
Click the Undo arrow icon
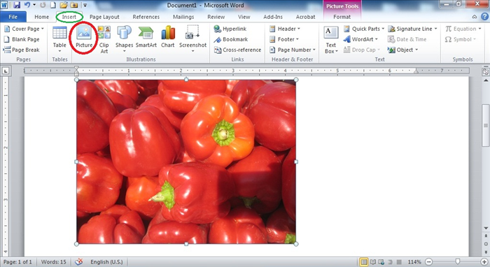[x=27, y=5]
